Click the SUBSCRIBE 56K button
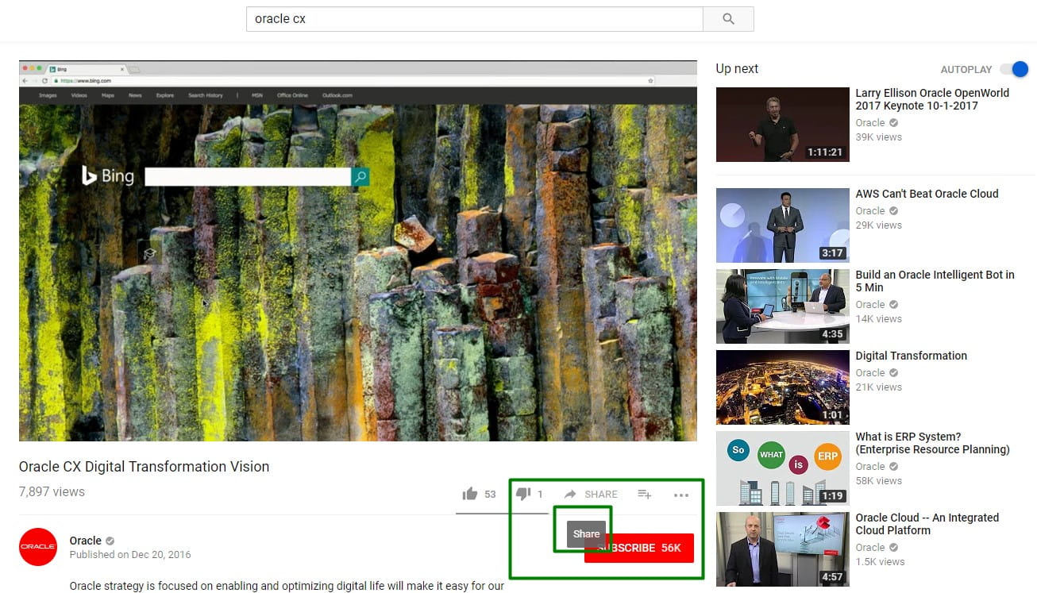This screenshot has width=1037, height=593. click(x=639, y=548)
